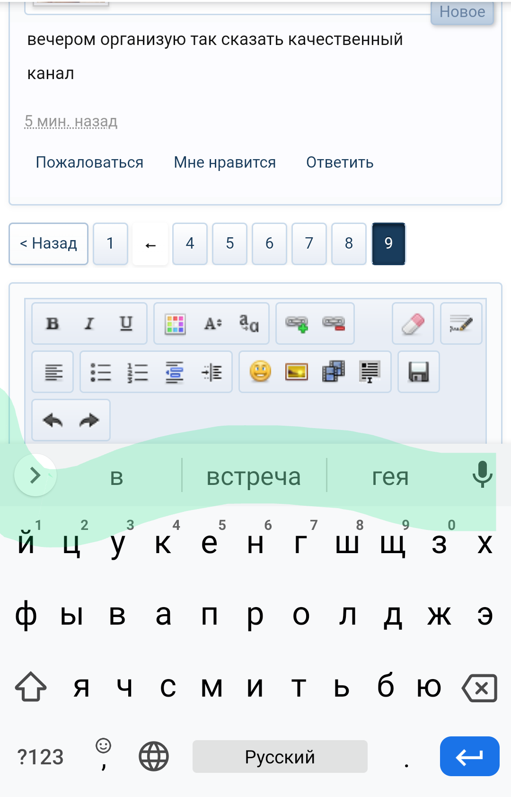Expand hidden pages with the arrow button
This screenshot has width=511, height=797.
click(150, 244)
